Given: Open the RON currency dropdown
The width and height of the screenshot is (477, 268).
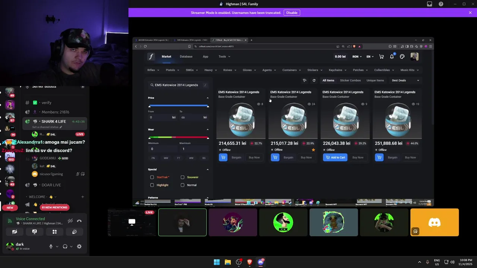Looking at the screenshot, I should coord(357,57).
